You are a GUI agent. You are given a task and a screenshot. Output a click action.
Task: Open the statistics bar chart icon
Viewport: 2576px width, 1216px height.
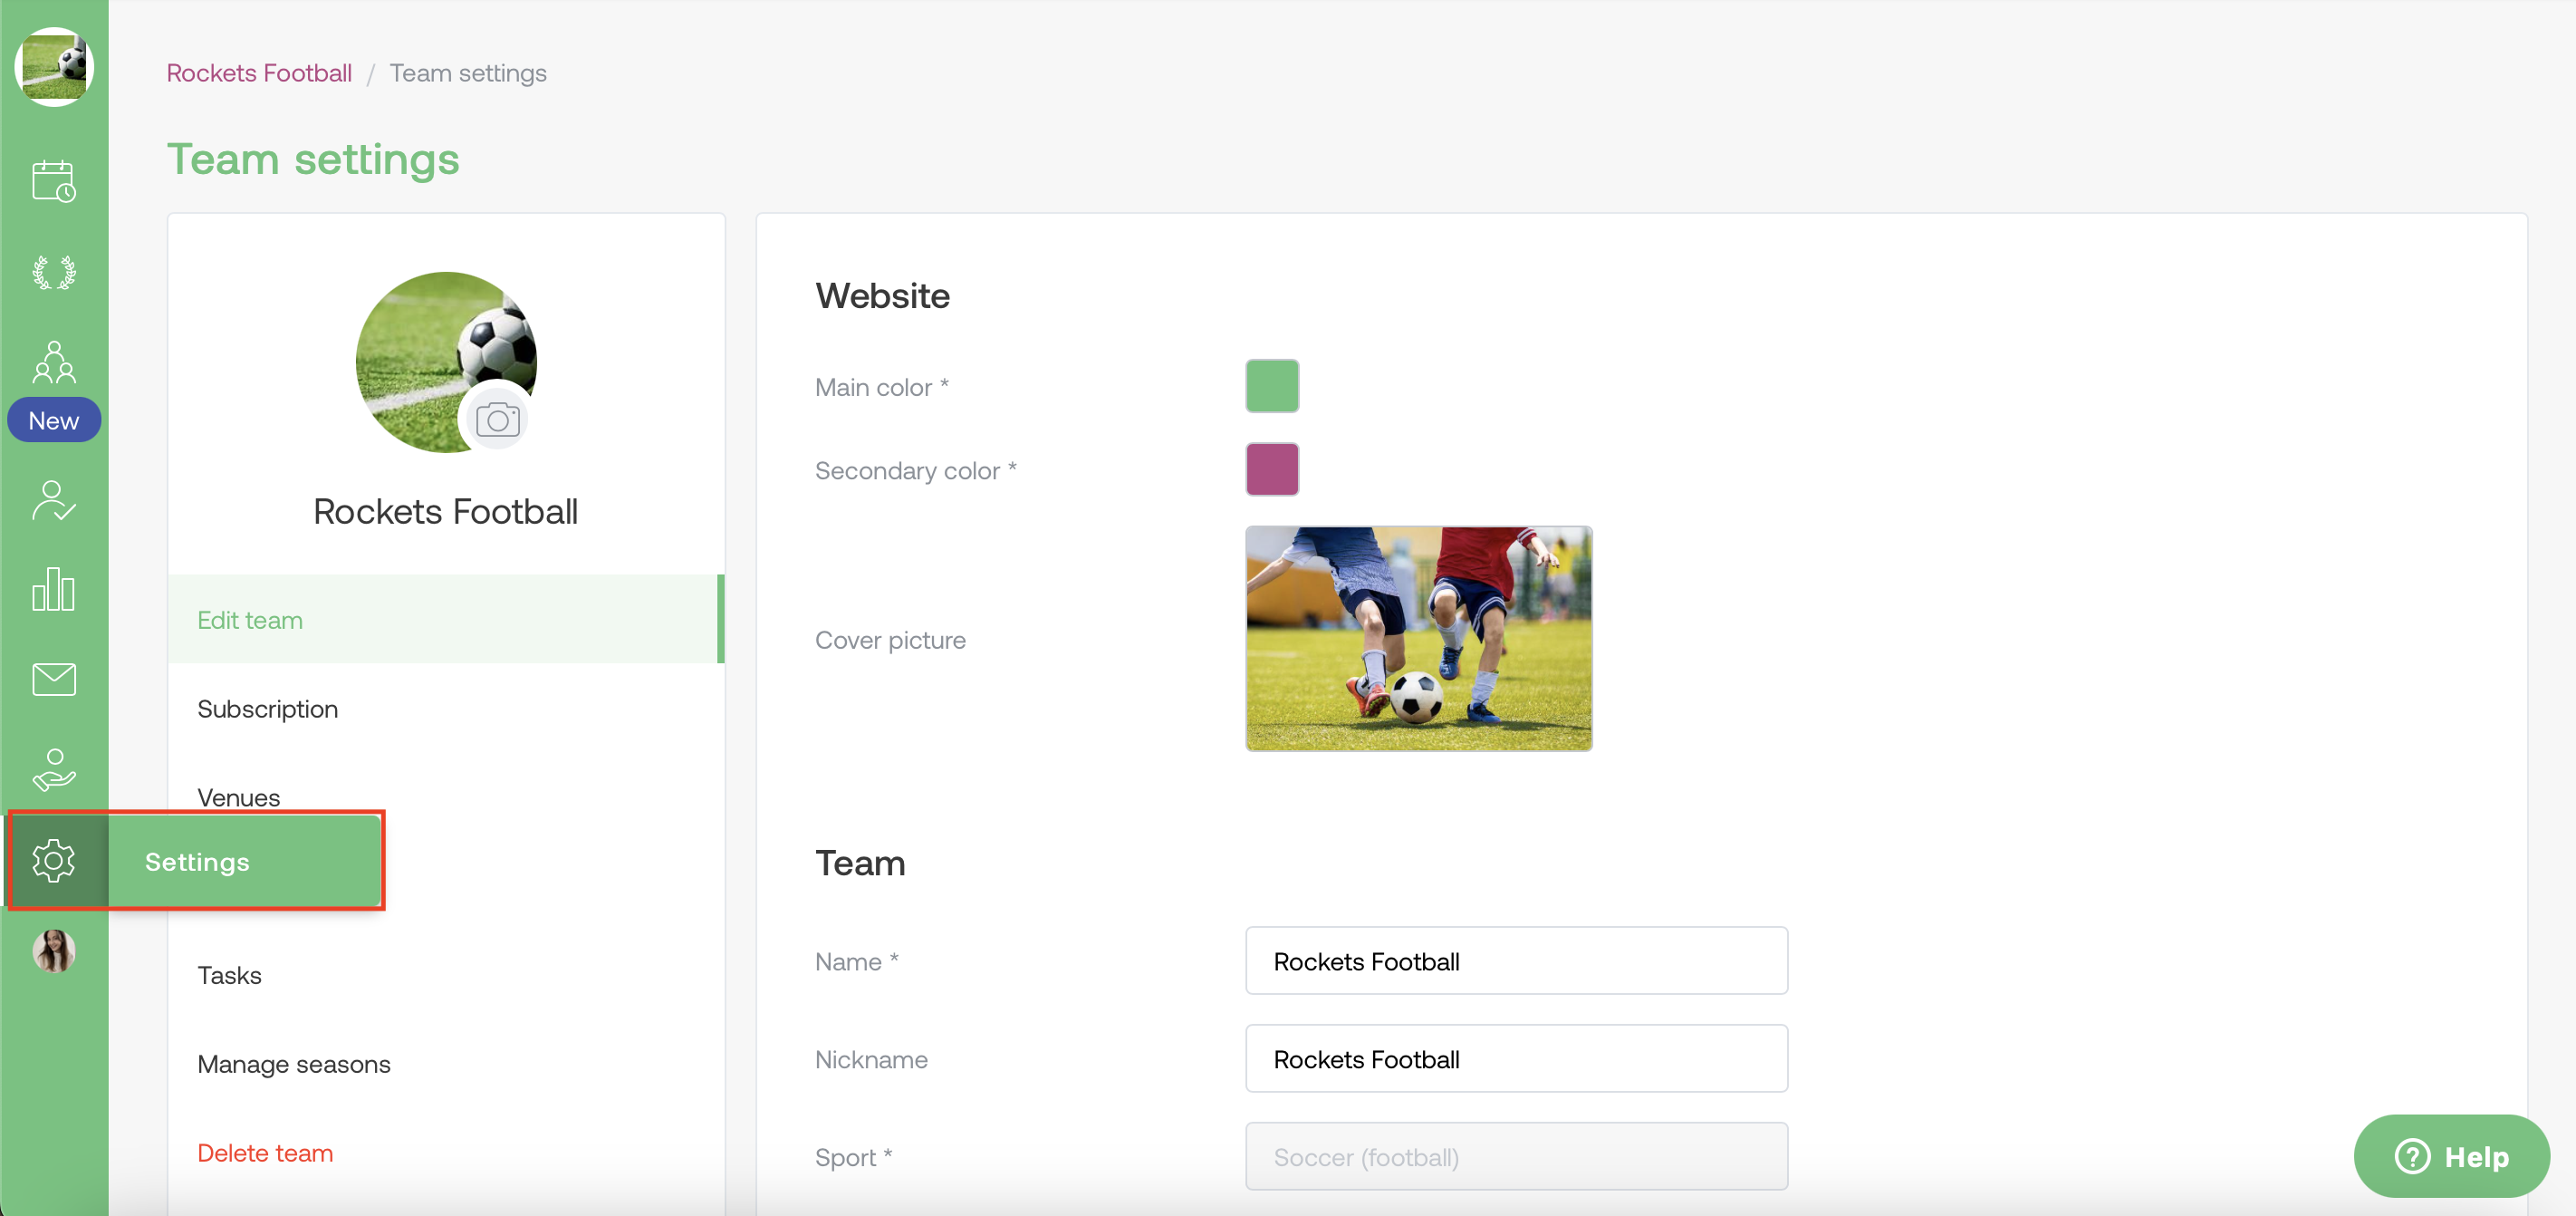click(54, 590)
